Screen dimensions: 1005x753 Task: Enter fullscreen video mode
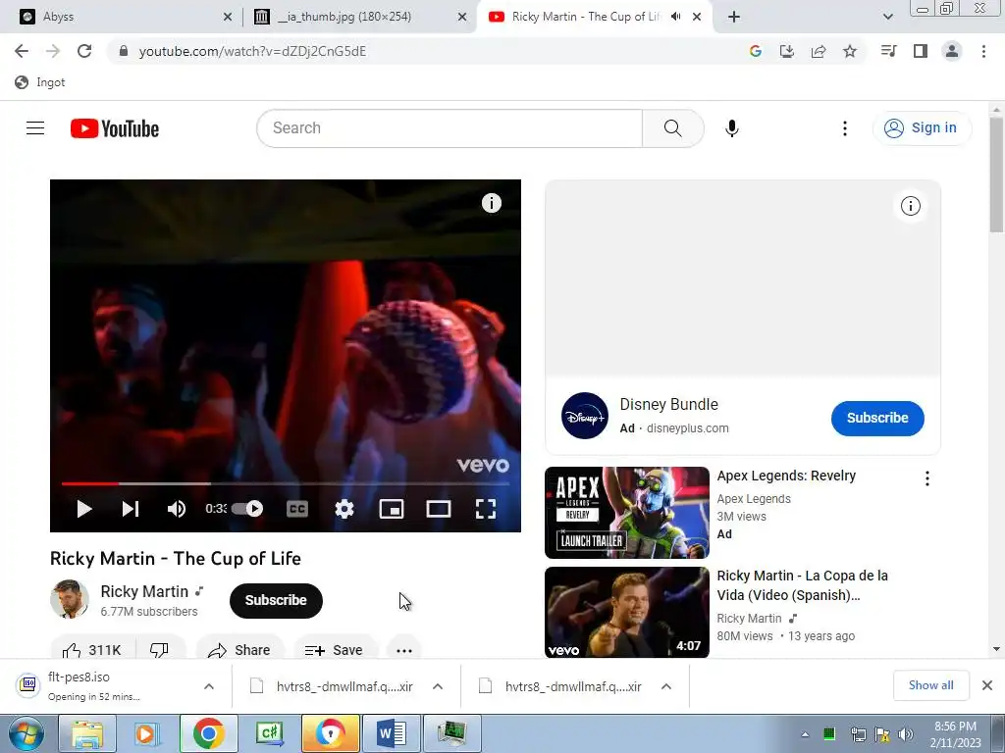pyautogui.click(x=486, y=509)
